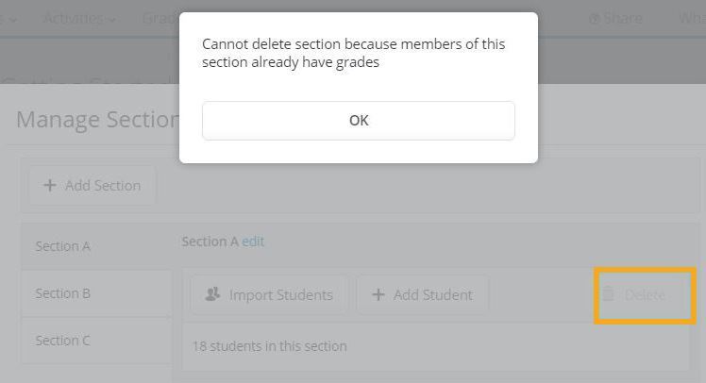706x383 pixels.
Task: Select the Section A tab
Action: 63,246
